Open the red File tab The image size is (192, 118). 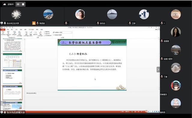click(x=3, y=30)
